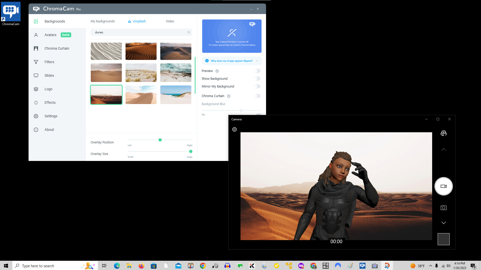Viewport: 481px width, 270px height.
Task: Select the Avatars beta feature
Action: 50,35
